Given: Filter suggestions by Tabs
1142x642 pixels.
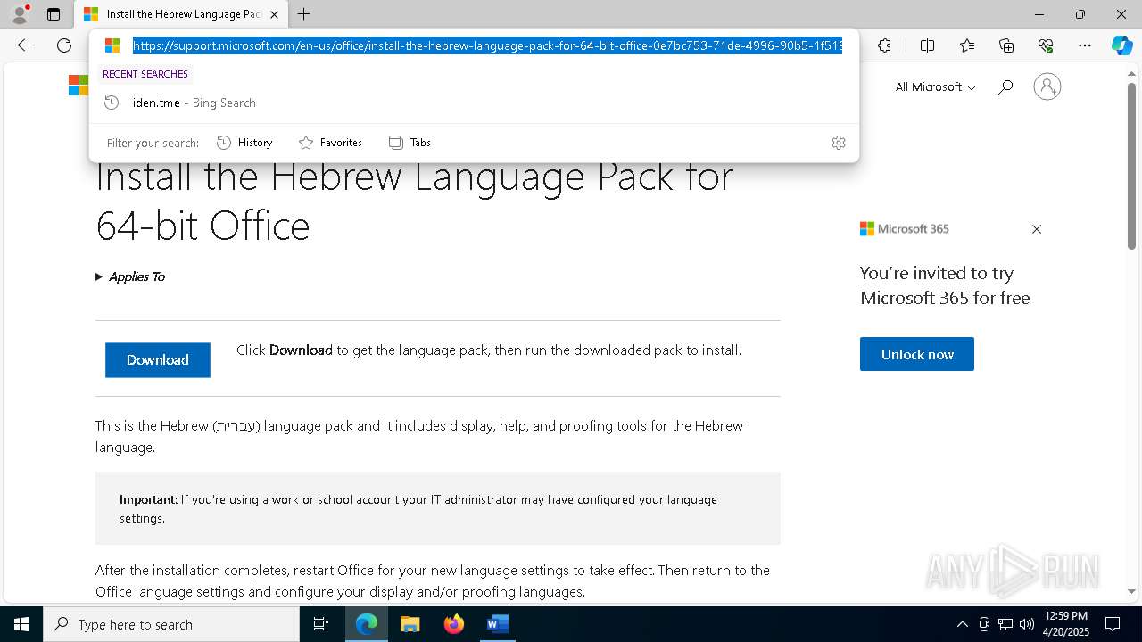Looking at the screenshot, I should [x=410, y=143].
